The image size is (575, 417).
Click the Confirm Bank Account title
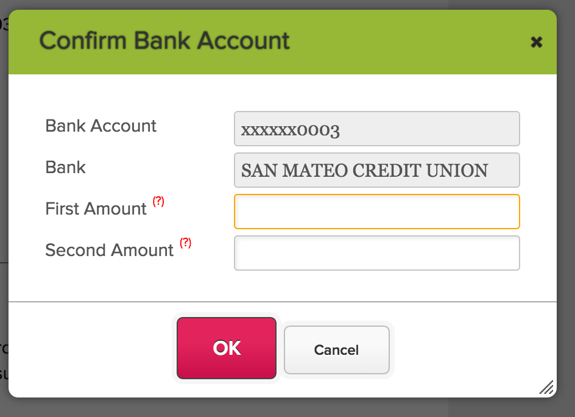[164, 41]
